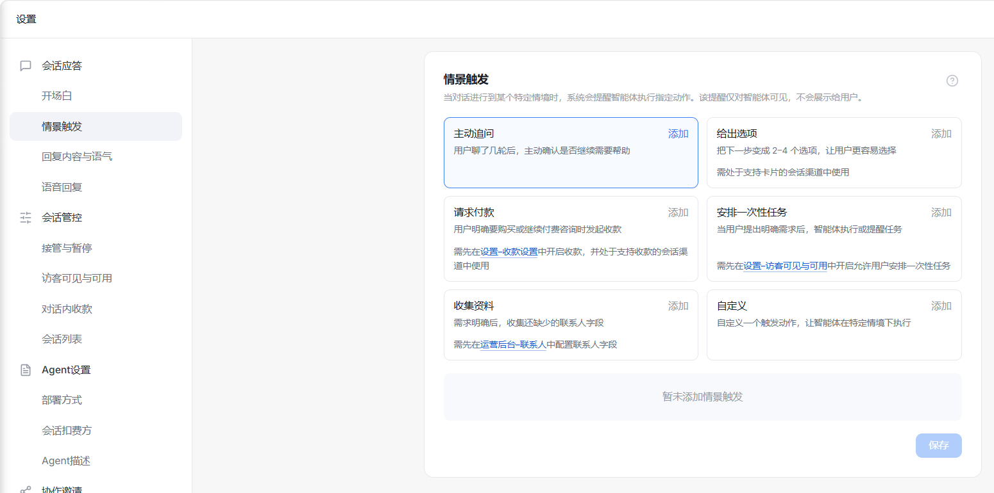Follow the 运营后台-联系人 link

pos(513,344)
